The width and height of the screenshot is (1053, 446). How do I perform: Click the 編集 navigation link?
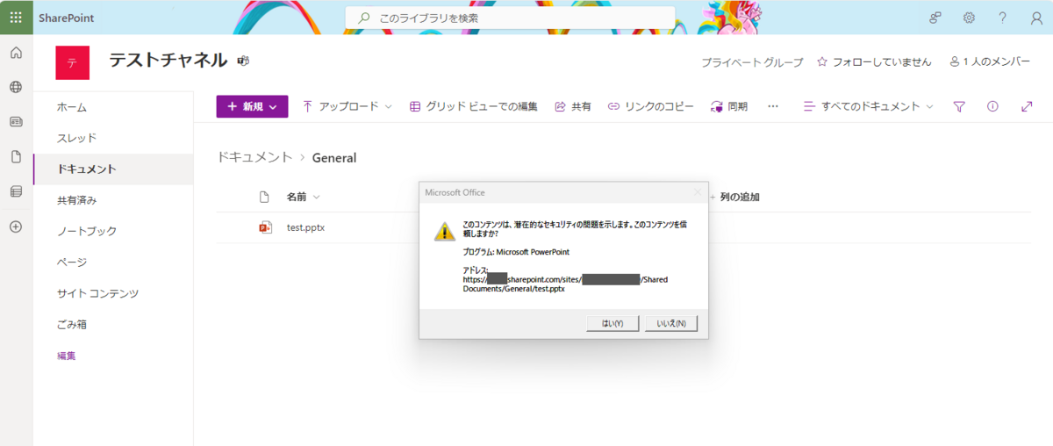point(66,356)
